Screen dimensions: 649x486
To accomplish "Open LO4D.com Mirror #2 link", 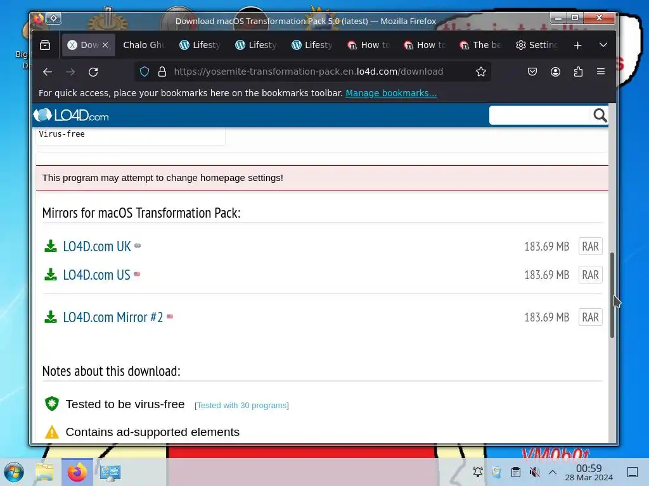I will 113,318.
